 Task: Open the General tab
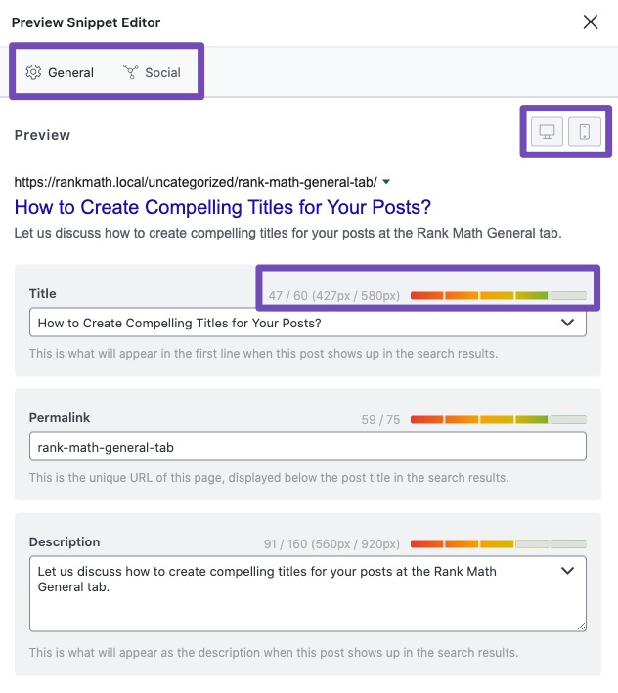click(x=60, y=72)
